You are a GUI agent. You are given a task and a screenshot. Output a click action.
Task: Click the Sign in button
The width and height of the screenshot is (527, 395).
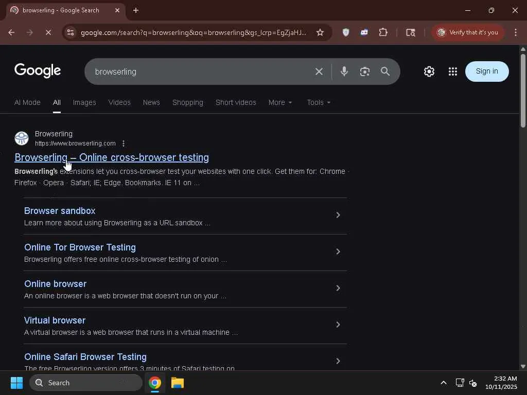coord(487,71)
